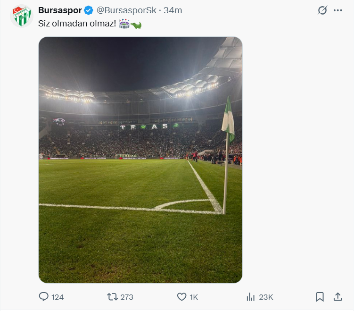Click the 124 replies count

pos(58,297)
